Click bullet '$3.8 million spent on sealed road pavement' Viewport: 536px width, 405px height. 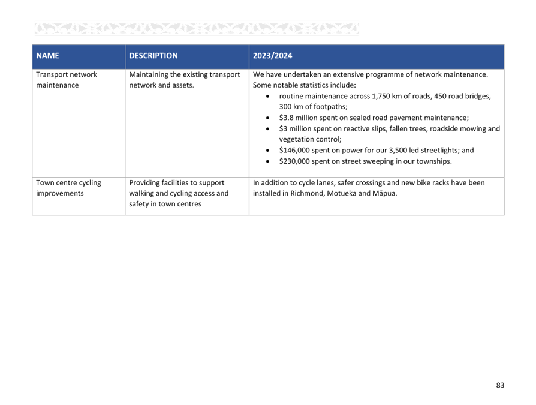(374, 118)
